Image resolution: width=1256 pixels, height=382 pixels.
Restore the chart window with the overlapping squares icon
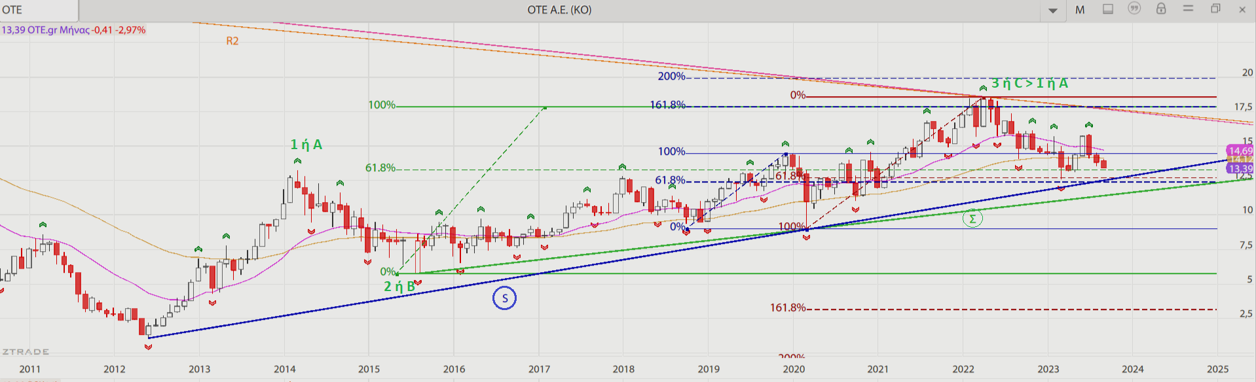pos(1215,9)
